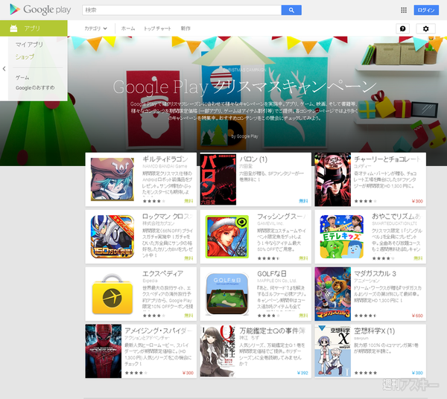Open the Google apps grid icon

pos(404,10)
